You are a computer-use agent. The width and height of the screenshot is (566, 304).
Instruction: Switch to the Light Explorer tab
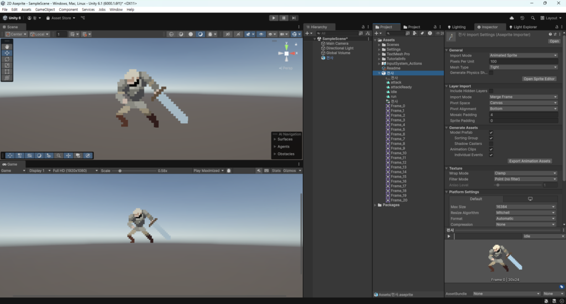[x=523, y=27]
